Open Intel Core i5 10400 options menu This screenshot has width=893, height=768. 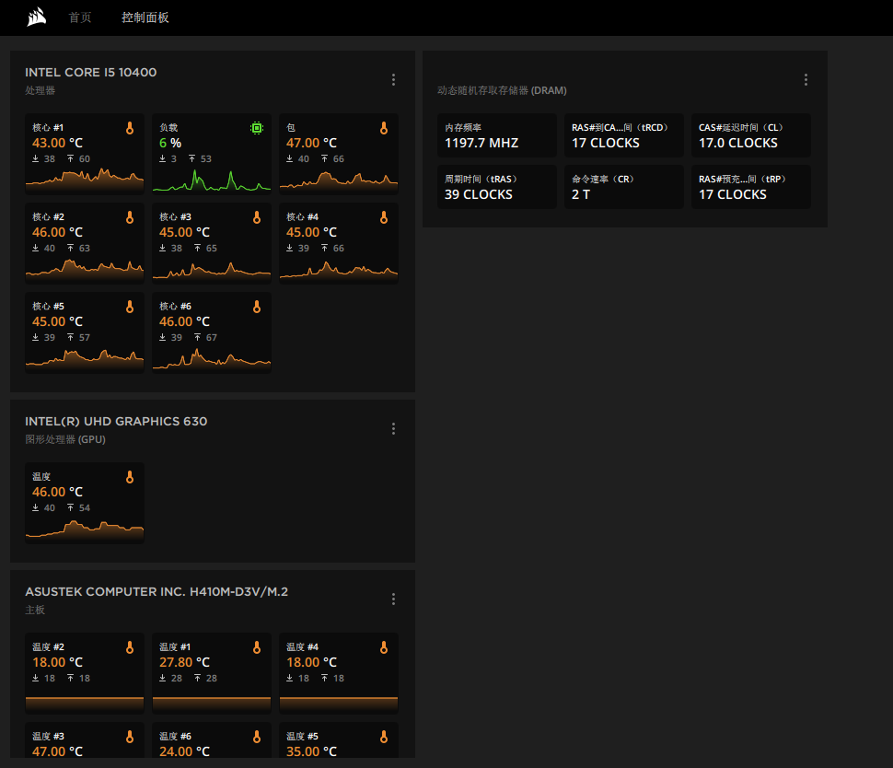coord(393,80)
